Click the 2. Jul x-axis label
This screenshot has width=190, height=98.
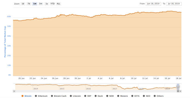click(89, 78)
